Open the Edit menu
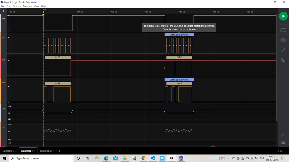 click(9, 6)
